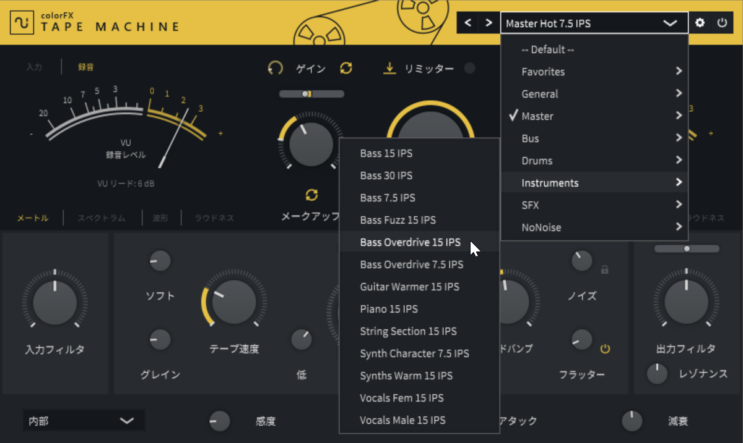
Task: Select the Vocals Fem 15 IPS preset
Action: point(419,398)
